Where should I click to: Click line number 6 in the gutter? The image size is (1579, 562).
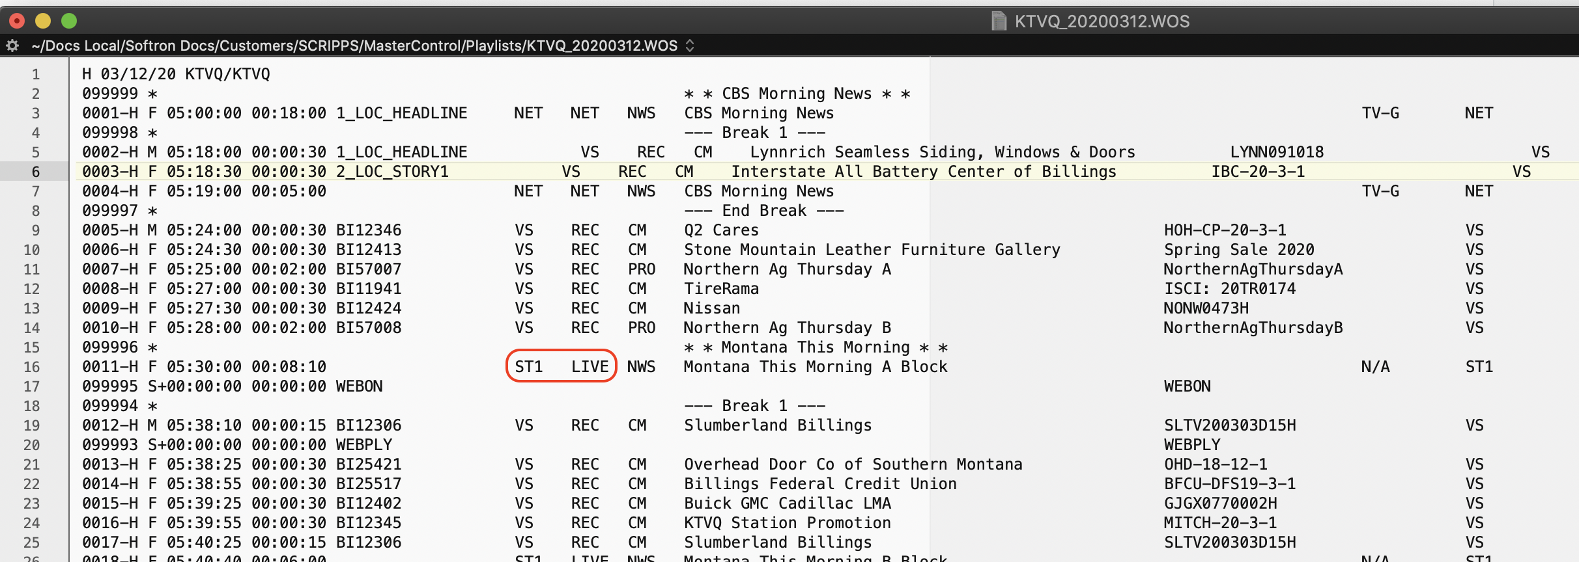pyautogui.click(x=36, y=172)
